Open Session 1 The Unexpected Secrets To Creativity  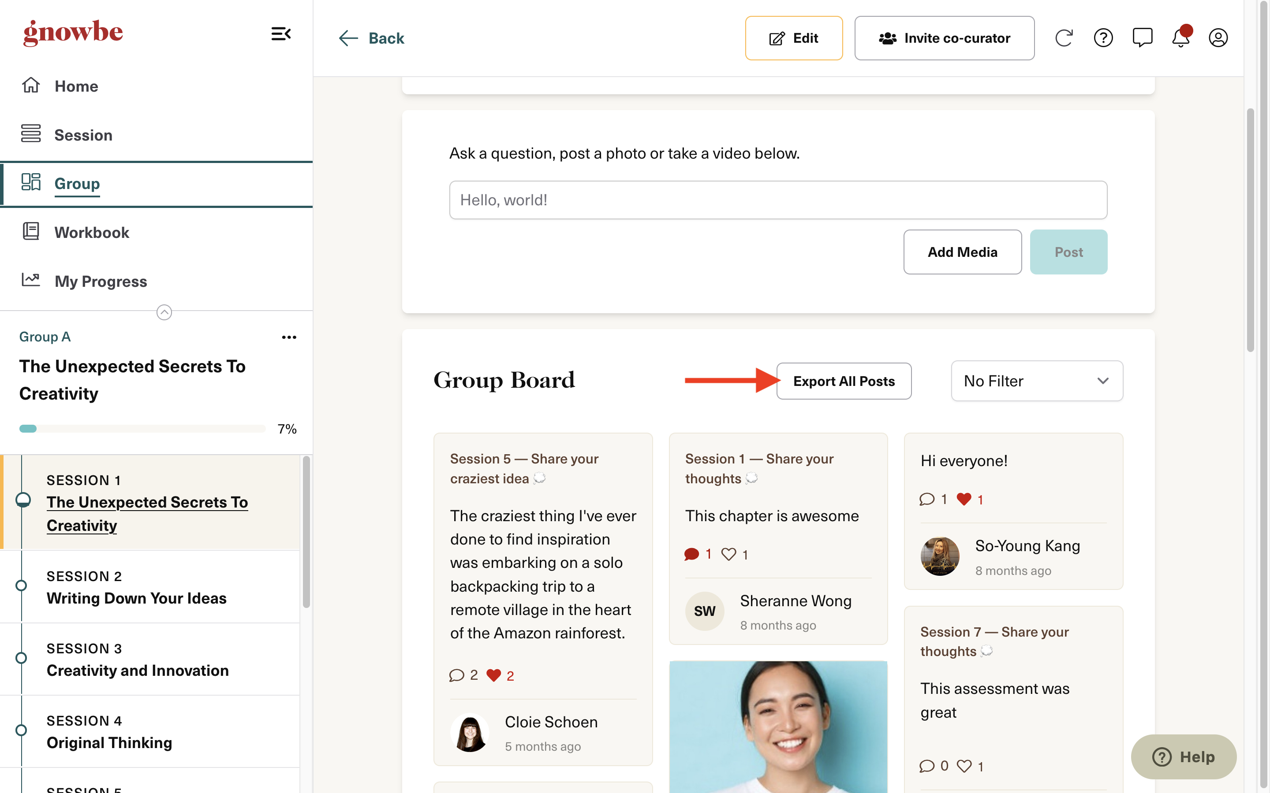(x=150, y=502)
